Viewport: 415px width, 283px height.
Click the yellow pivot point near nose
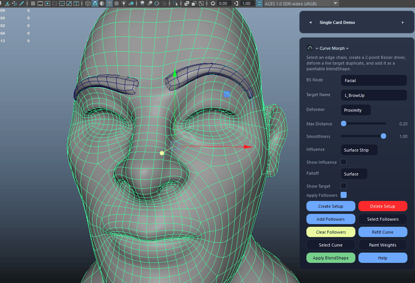pyautogui.click(x=162, y=153)
